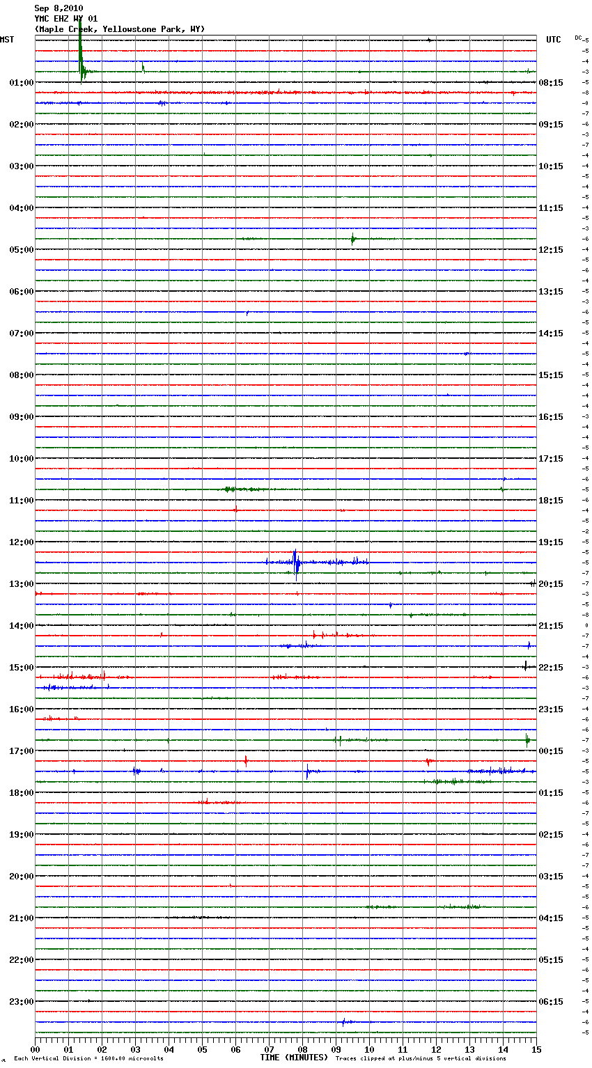
Task: Click the MST time label '14:00'
Action: tap(22, 626)
